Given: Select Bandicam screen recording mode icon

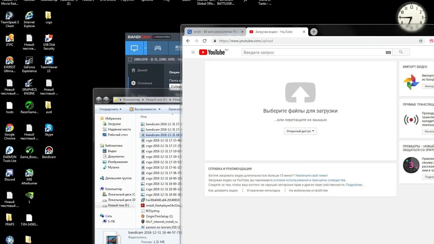Looking at the screenshot, I should coord(134,48).
